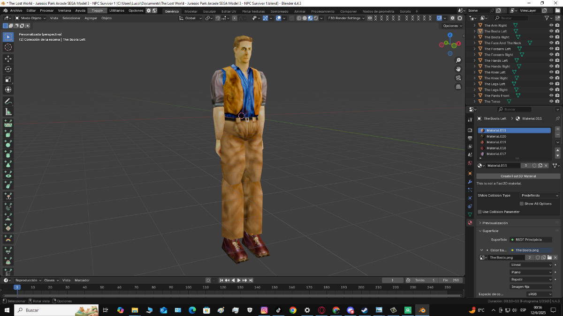Hide The Torso in the viewport
Image resolution: width=563 pixels, height=316 pixels.
[x=551, y=102]
